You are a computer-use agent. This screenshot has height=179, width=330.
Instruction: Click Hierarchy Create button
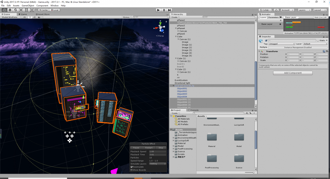(175, 17)
